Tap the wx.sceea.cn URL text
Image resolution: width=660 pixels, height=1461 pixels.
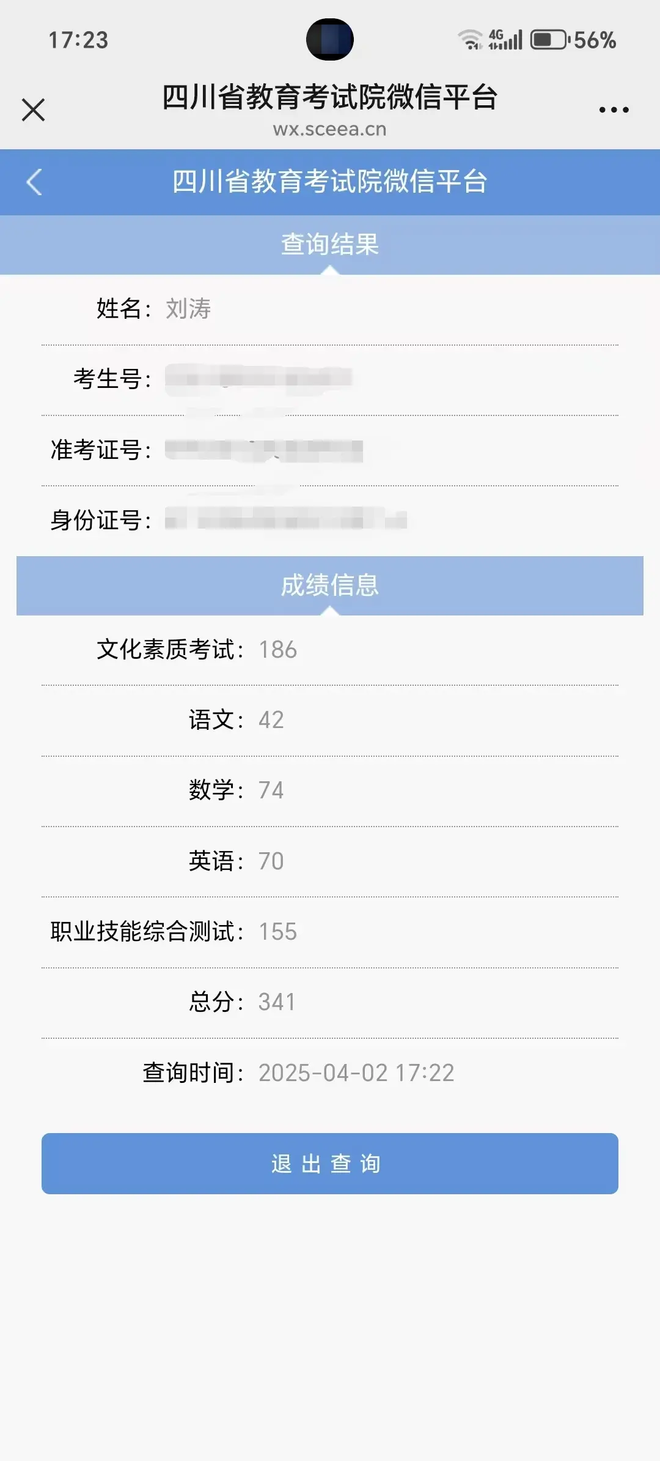point(329,130)
